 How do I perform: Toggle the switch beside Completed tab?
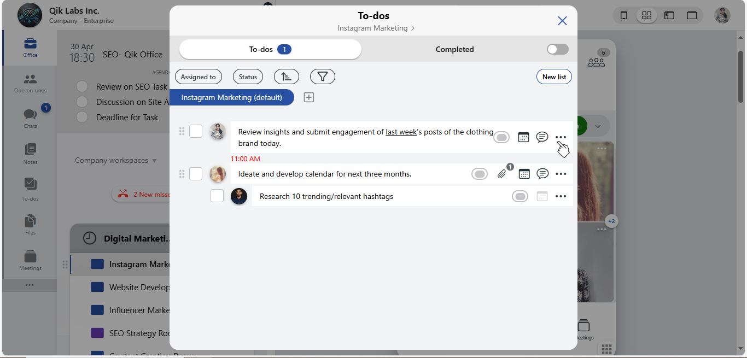coord(557,49)
